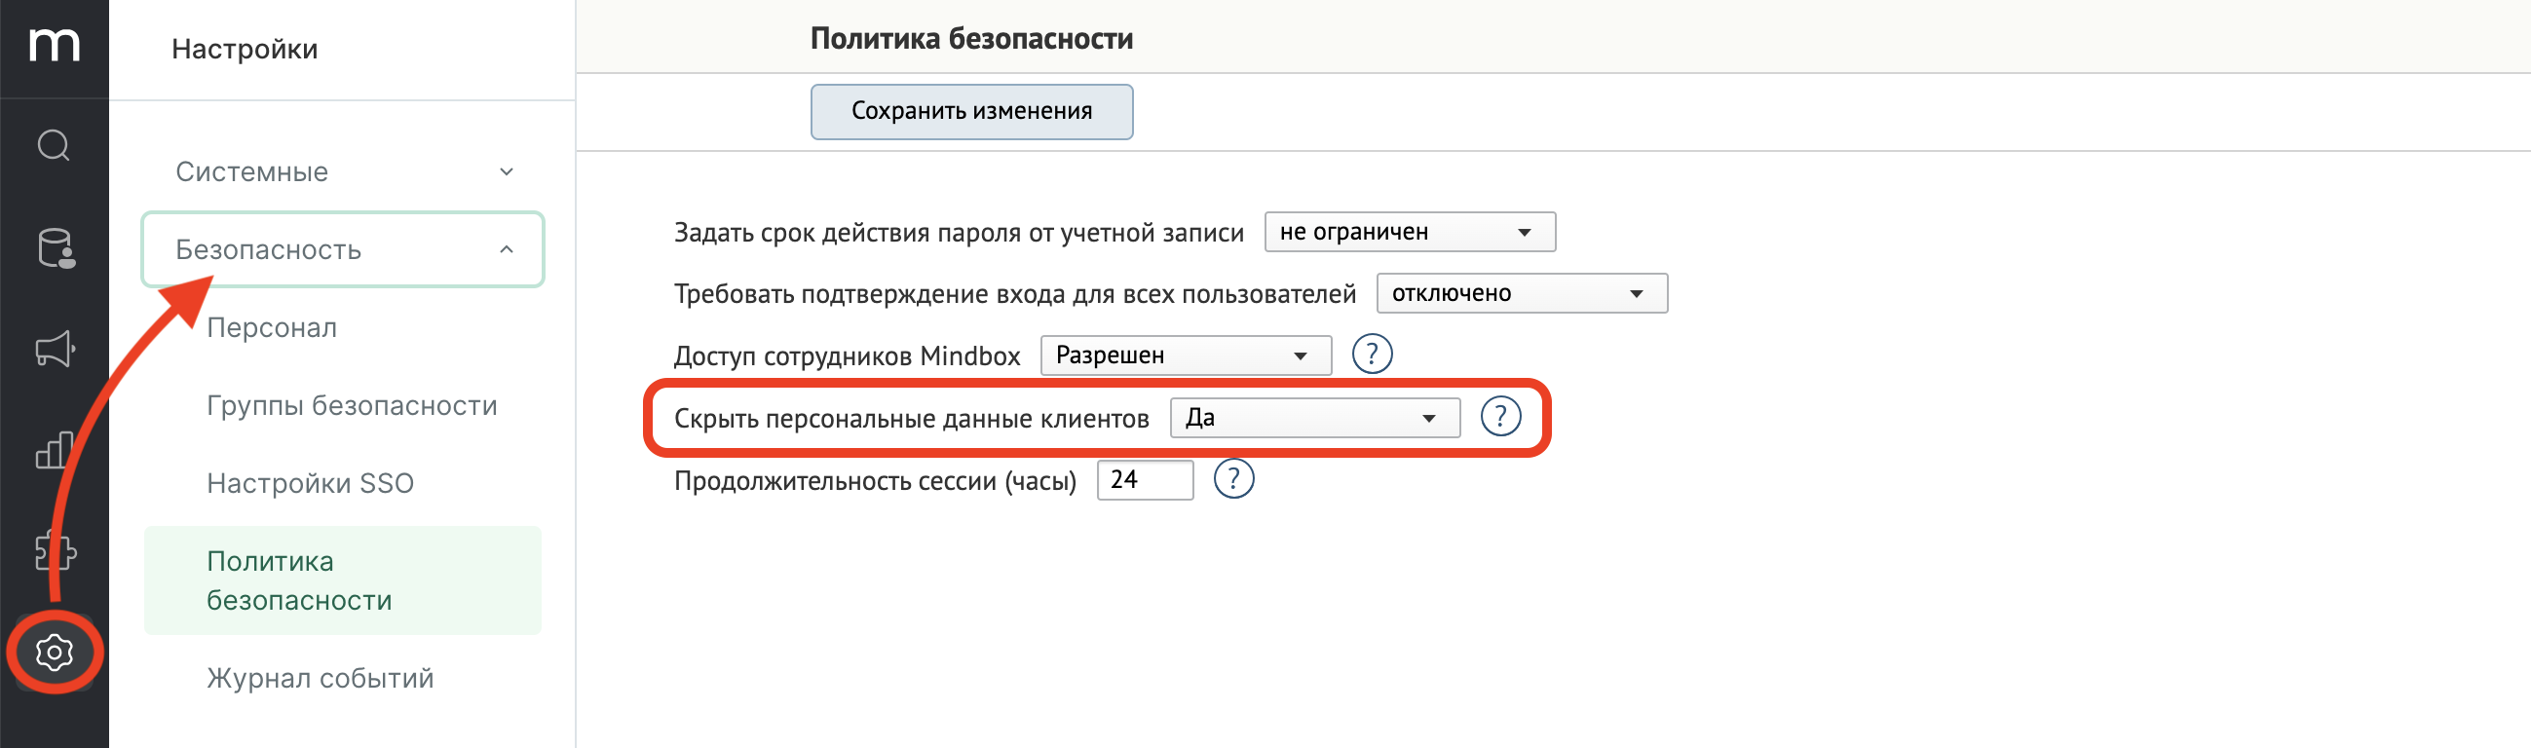Open the settings gear icon
Viewport: 2531px width, 748px height.
pyautogui.click(x=54, y=652)
